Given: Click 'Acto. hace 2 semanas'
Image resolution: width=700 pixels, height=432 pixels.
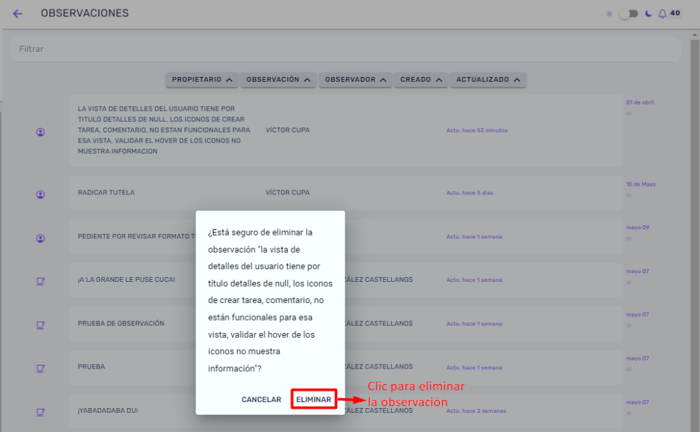Looking at the screenshot, I should [476, 411].
